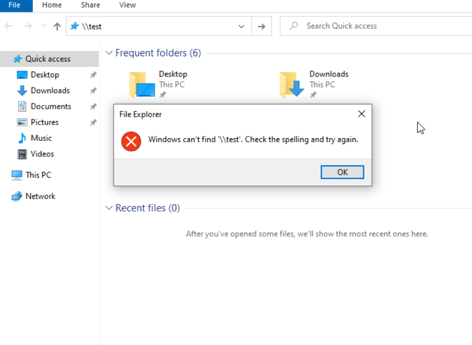
Task: Open the File menu
Action: (14, 5)
